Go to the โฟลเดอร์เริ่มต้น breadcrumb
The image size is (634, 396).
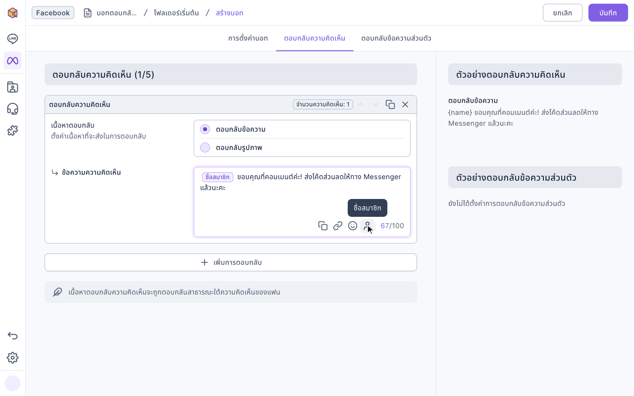pyautogui.click(x=176, y=13)
